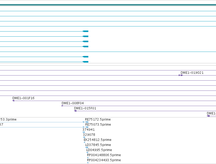Select the DME1-015F01 arrowhead marker
216x164 pixels.
point(75,111)
